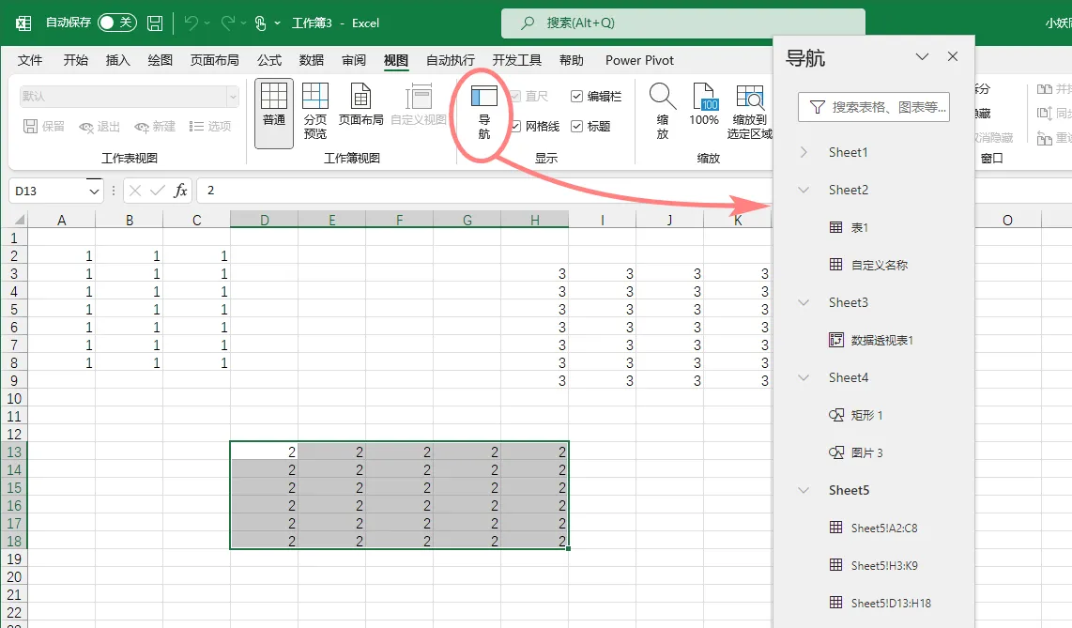Click cell D13 containing 2
Screen dimensions: 1072x628
tap(264, 452)
